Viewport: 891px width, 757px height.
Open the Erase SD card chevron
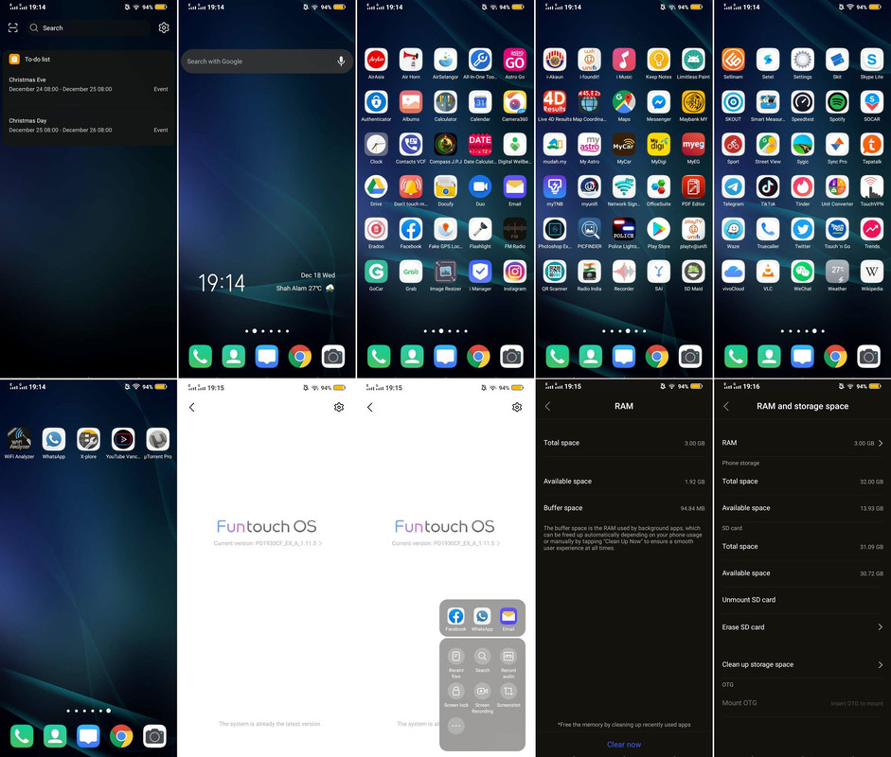click(x=880, y=627)
